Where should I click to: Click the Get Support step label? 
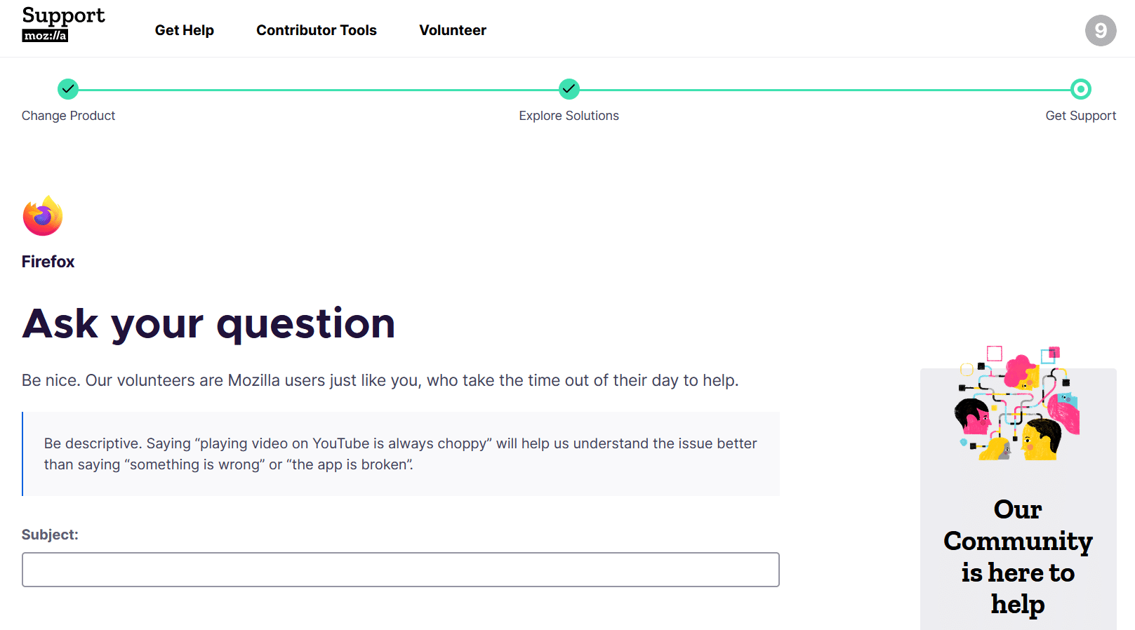tap(1081, 116)
